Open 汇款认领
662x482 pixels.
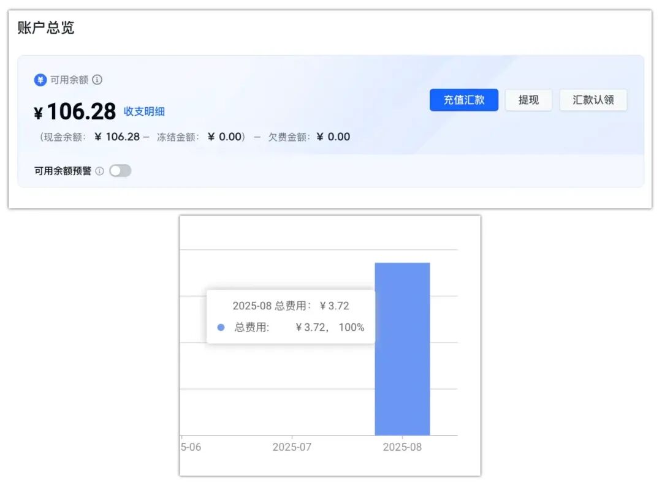point(593,100)
